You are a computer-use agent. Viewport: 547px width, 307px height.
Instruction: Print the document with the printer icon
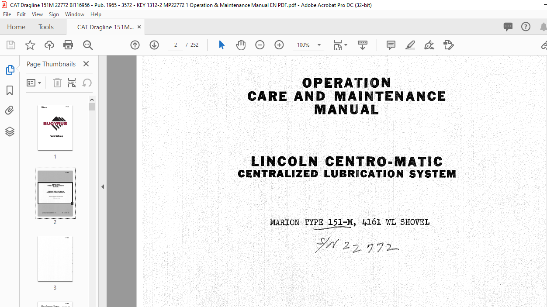(68, 45)
